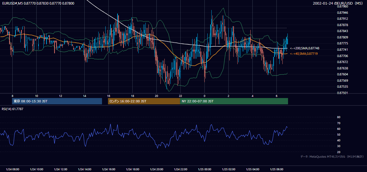Click price axis value 0.87604
367x172 pixels.
[343, 74]
